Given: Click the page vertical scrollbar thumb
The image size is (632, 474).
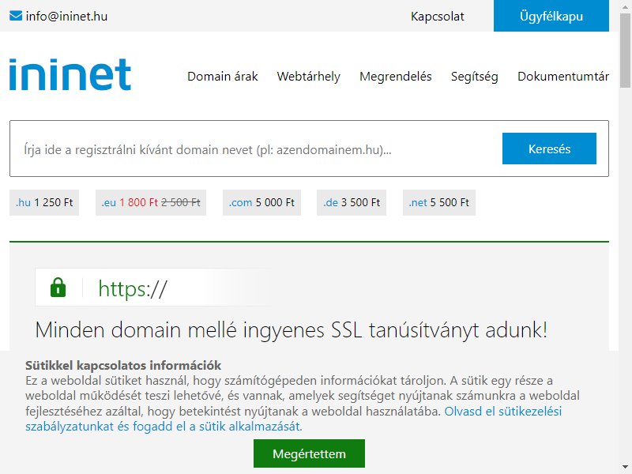Looking at the screenshot, I should tap(625, 51).
